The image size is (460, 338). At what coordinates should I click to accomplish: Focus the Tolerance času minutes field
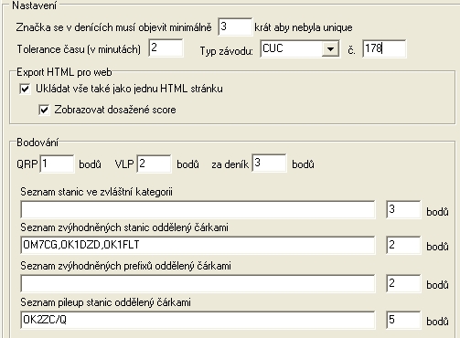(166, 48)
